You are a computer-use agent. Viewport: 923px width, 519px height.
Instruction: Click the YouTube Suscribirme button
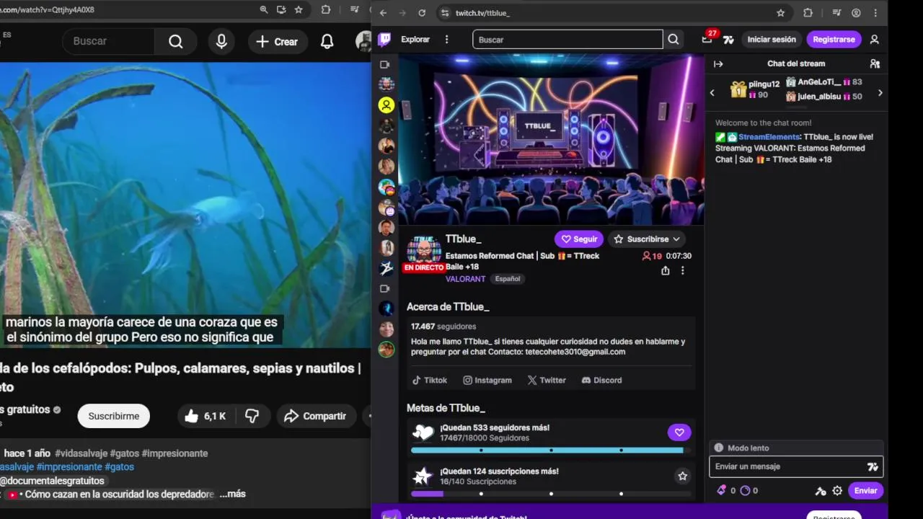[x=114, y=416]
